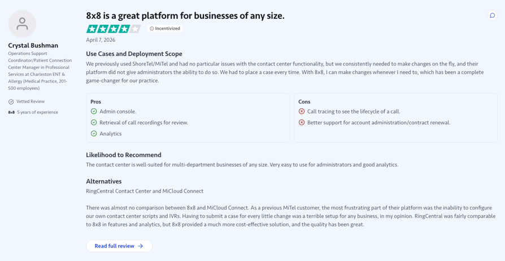Click the four-star rating graphic

114,29
